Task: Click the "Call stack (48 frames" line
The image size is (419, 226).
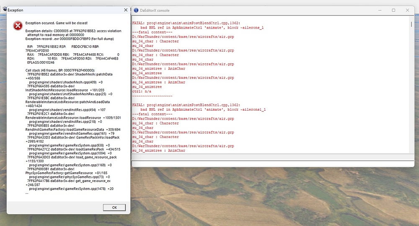Action: (60, 70)
